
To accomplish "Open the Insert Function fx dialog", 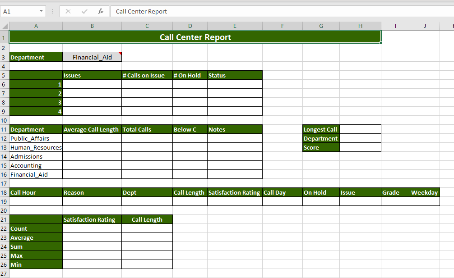I will point(101,12).
